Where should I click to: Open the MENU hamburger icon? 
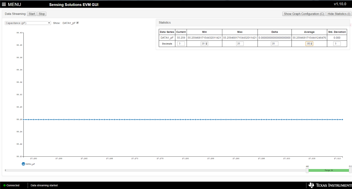[4, 5]
